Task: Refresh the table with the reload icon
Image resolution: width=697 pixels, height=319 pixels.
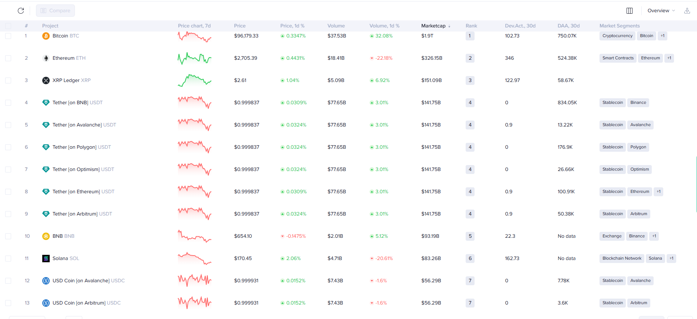Action: (21, 11)
